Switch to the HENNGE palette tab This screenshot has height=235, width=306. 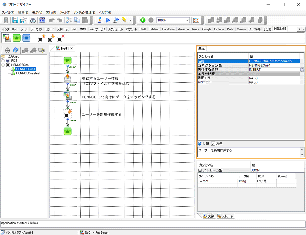pos(280,29)
